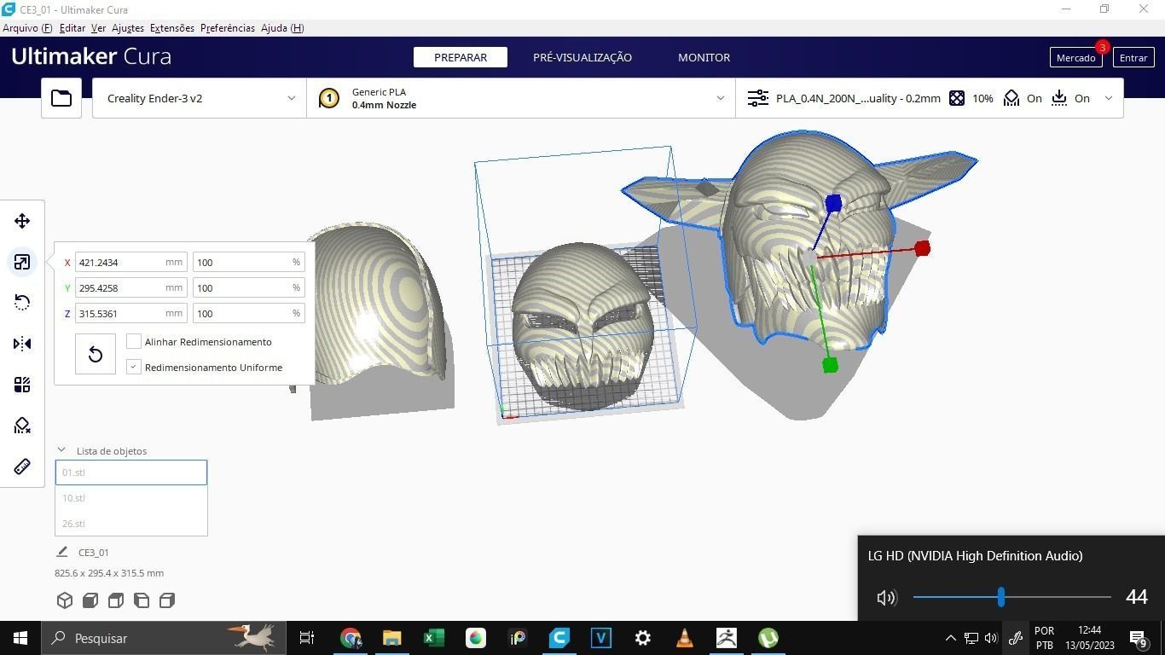Click the support On icon
This screenshot has width=1165, height=655.
pyautogui.click(x=1011, y=98)
